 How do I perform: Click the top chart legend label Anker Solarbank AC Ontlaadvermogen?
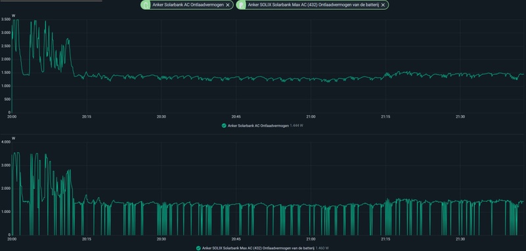[x=258, y=126]
